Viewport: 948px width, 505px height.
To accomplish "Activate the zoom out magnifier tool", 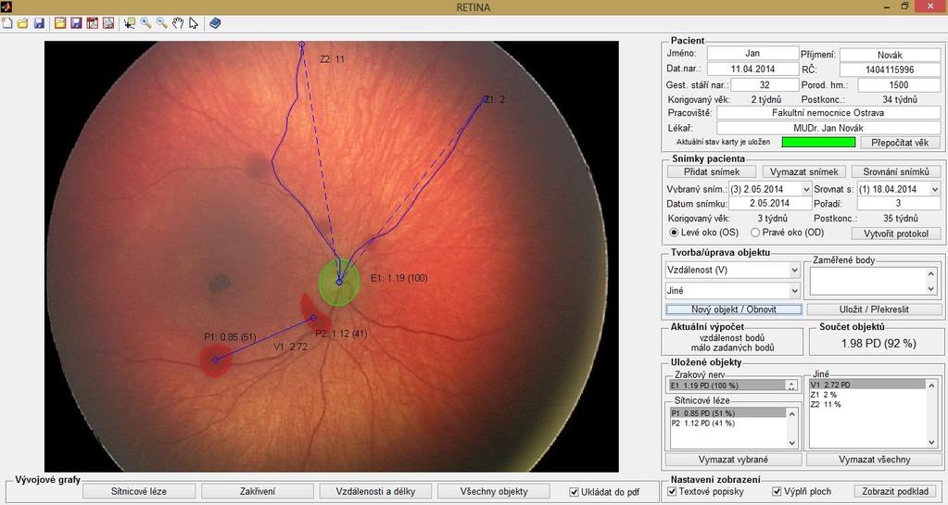I will pyautogui.click(x=161, y=23).
